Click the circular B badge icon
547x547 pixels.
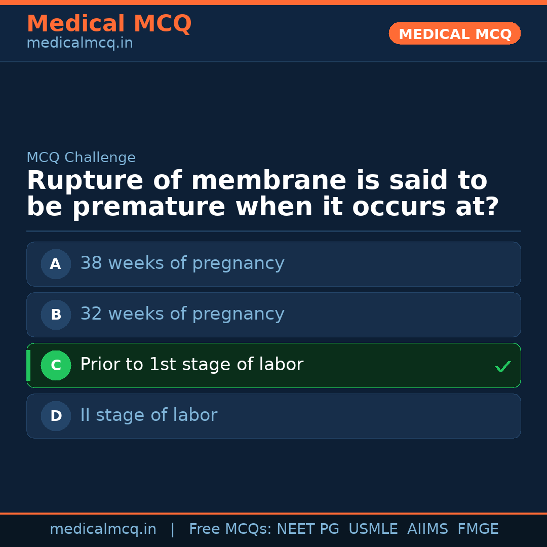[55, 315]
